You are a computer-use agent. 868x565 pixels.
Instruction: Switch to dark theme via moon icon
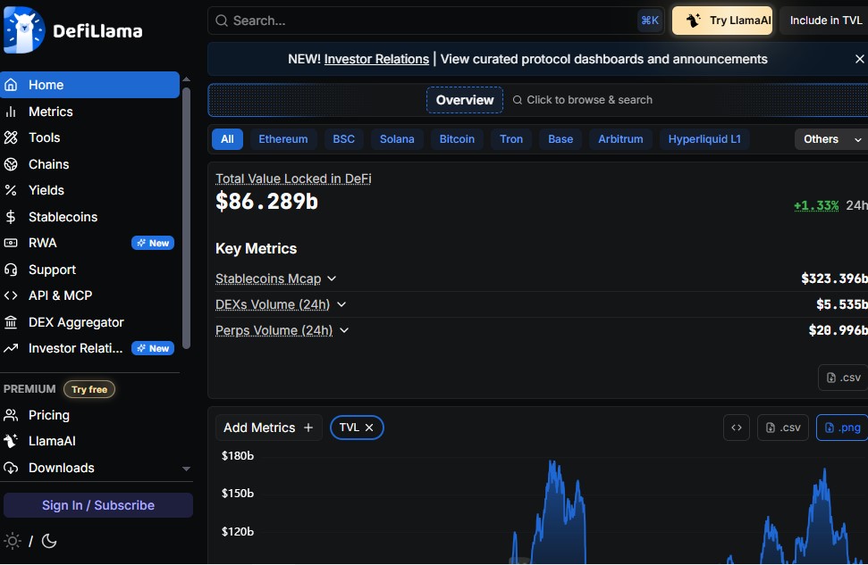pos(49,541)
